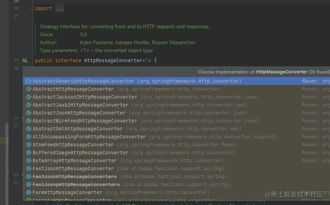Click class icon of BufferedImageHttpMessageConverter
Screen dimensions: 330x205
point(29,153)
